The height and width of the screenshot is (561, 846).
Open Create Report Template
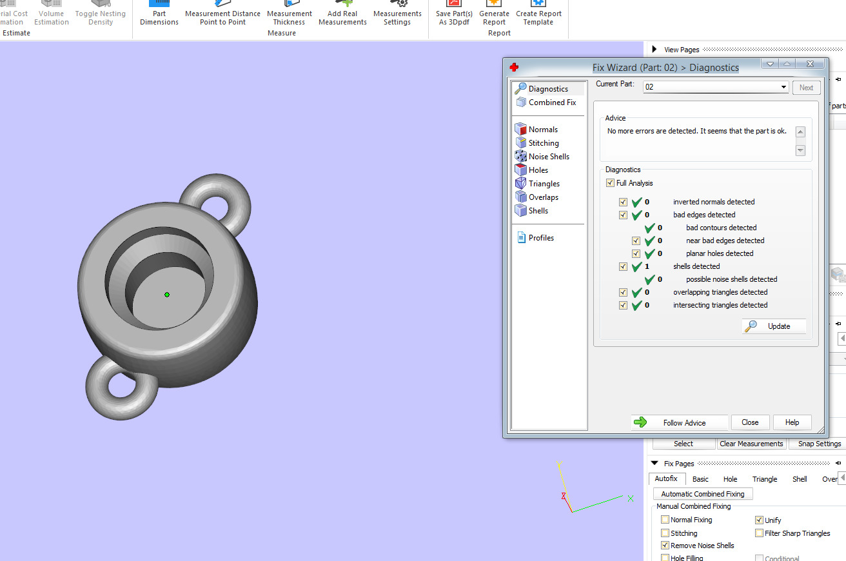[538, 14]
